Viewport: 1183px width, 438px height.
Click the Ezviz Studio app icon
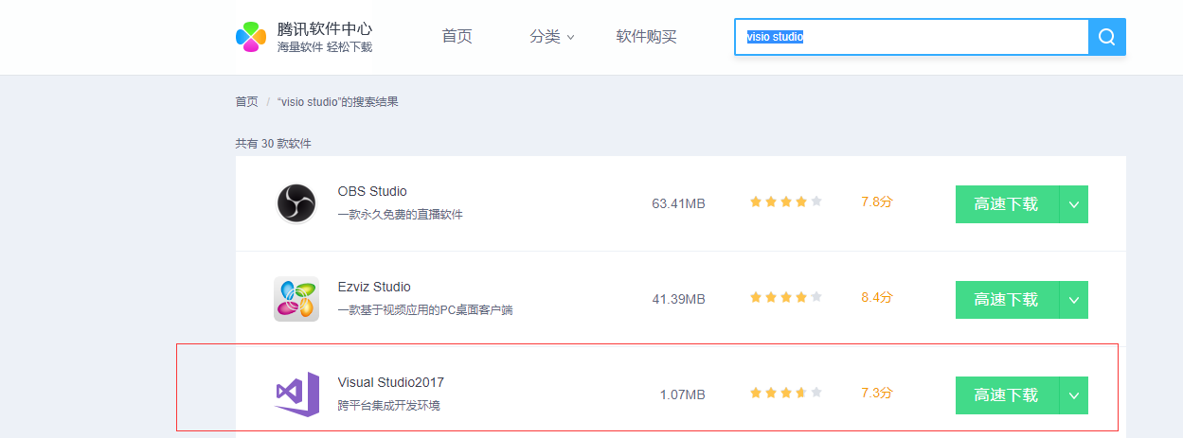296,299
